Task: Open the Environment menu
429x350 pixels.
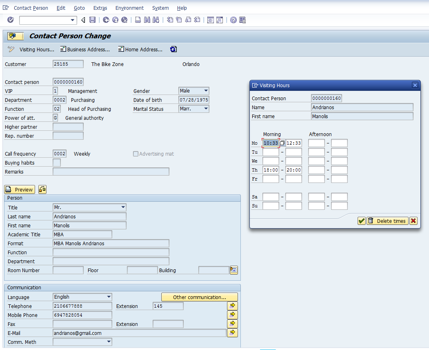Action: (x=129, y=8)
